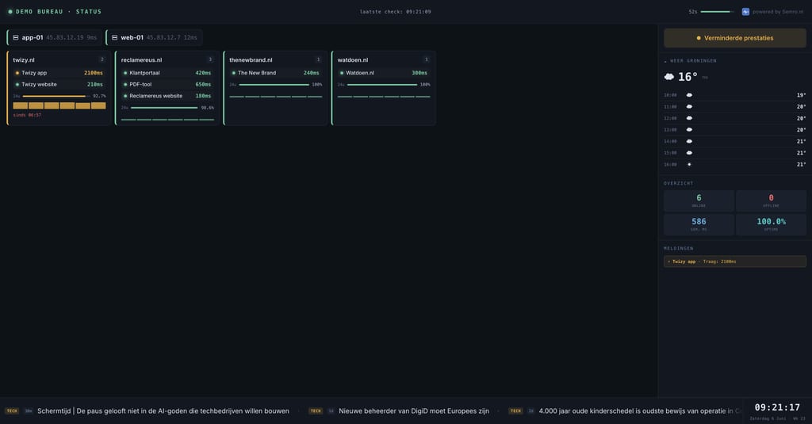Click the app-01 server icon
Screen dimensions: 812x424
tap(16, 38)
